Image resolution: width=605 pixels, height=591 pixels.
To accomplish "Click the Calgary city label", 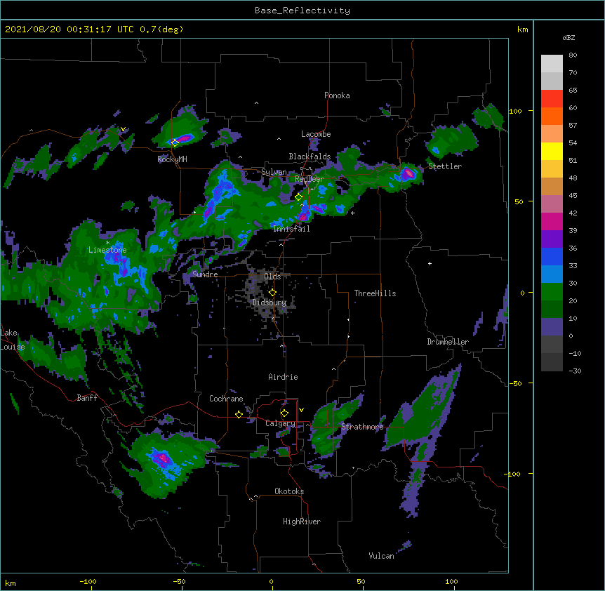I will point(280,423).
